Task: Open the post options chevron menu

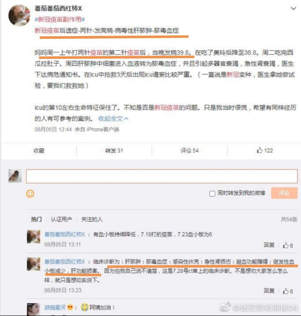Action: pyautogui.click(x=293, y=9)
